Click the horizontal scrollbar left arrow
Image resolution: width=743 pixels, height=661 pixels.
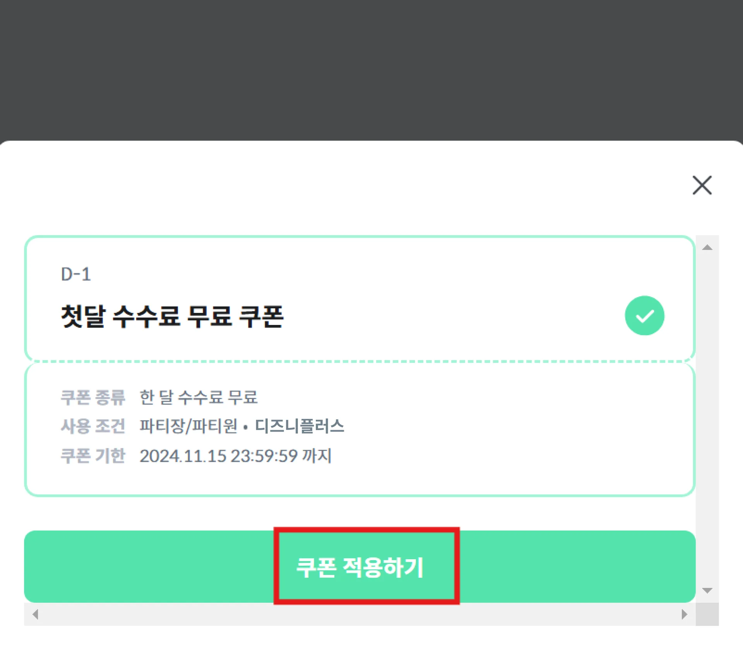point(36,614)
